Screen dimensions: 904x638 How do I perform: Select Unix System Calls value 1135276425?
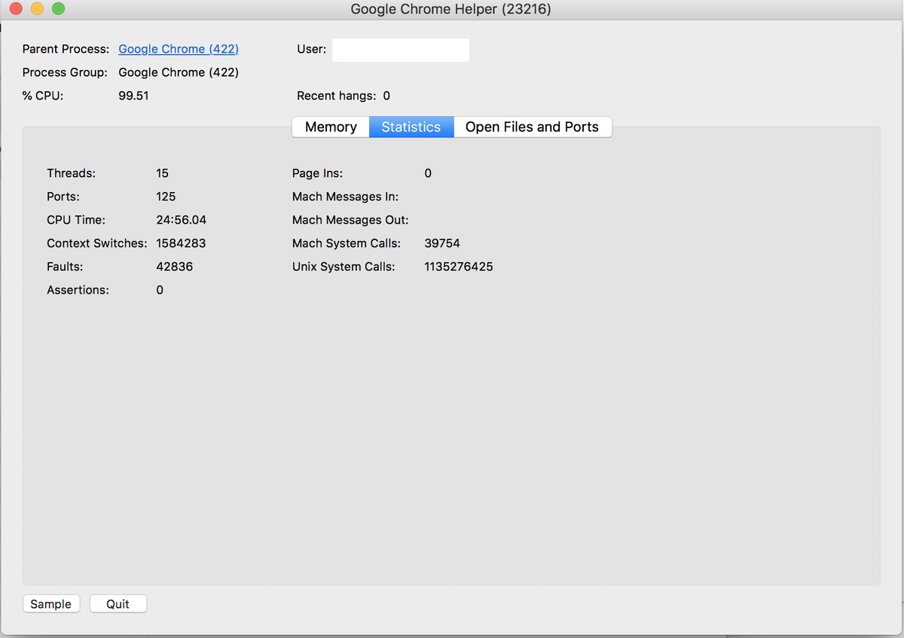(459, 267)
